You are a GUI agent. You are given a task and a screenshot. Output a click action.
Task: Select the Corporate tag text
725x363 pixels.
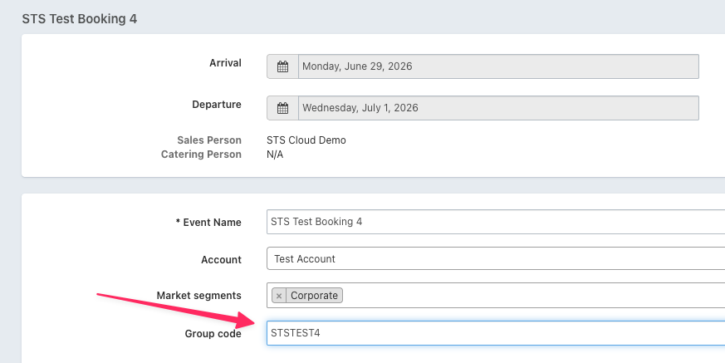(314, 296)
